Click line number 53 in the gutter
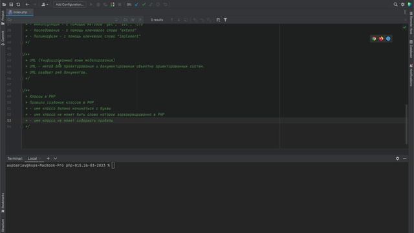This screenshot has height=233, width=414. (x=9, y=120)
